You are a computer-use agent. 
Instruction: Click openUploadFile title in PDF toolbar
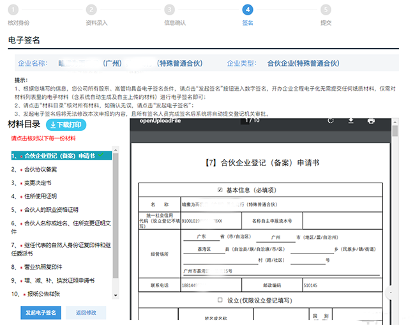click(x=160, y=121)
